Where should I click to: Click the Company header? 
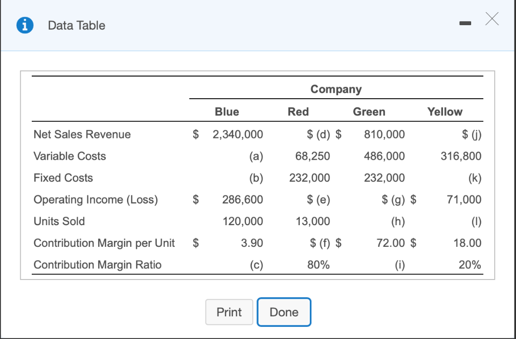point(336,89)
